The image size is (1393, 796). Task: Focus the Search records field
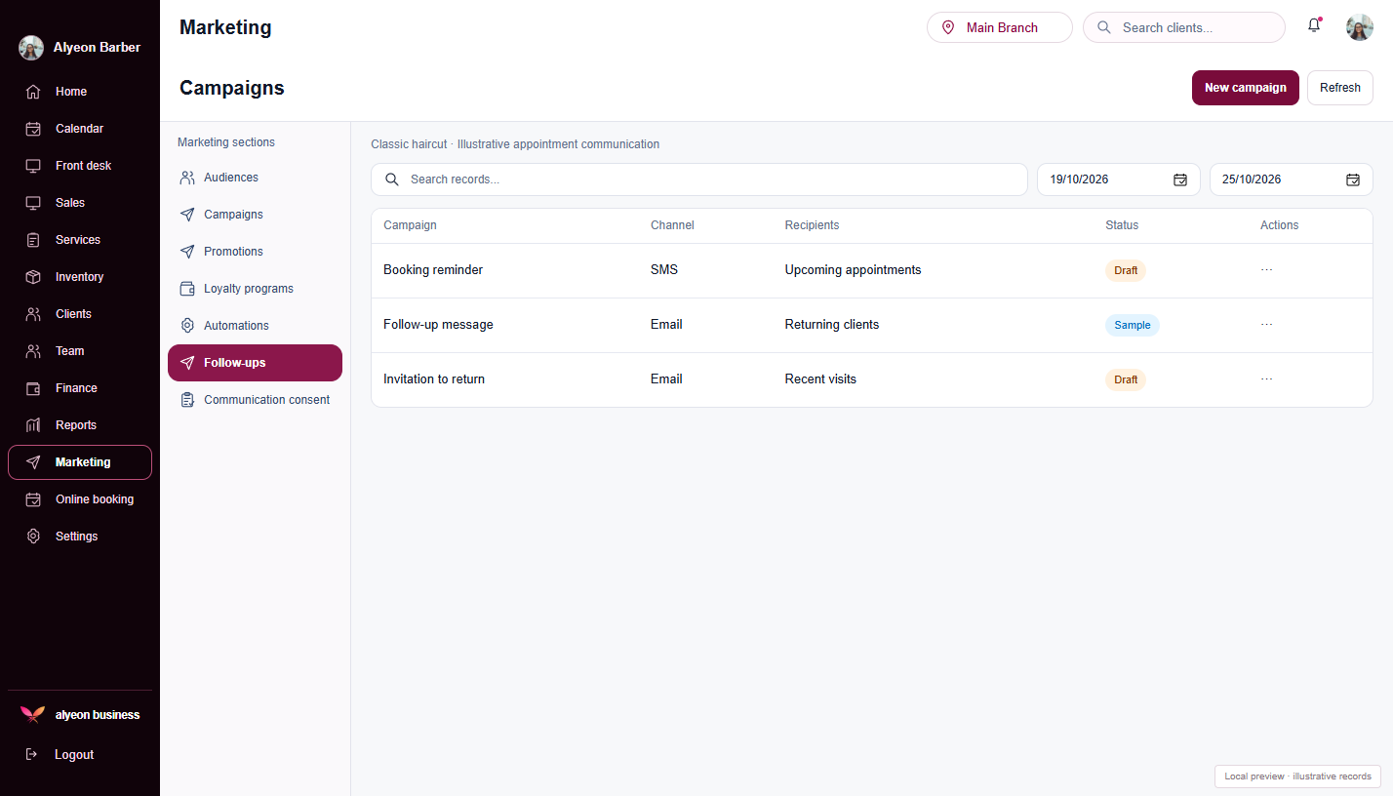pos(699,179)
